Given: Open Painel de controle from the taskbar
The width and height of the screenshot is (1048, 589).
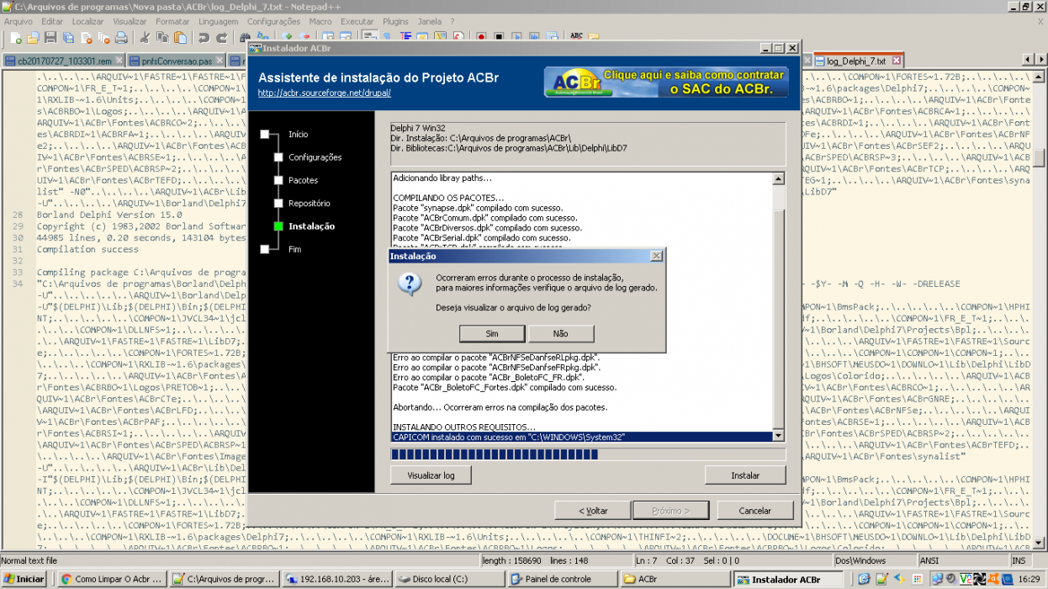Looking at the screenshot, I should coord(560,579).
